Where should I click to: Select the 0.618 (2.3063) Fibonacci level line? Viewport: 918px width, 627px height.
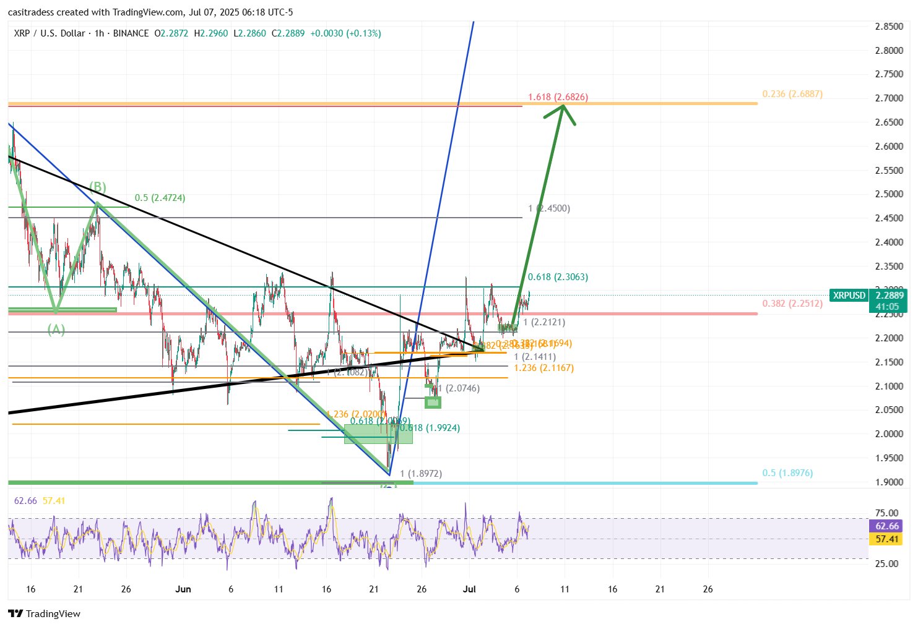pos(371,286)
